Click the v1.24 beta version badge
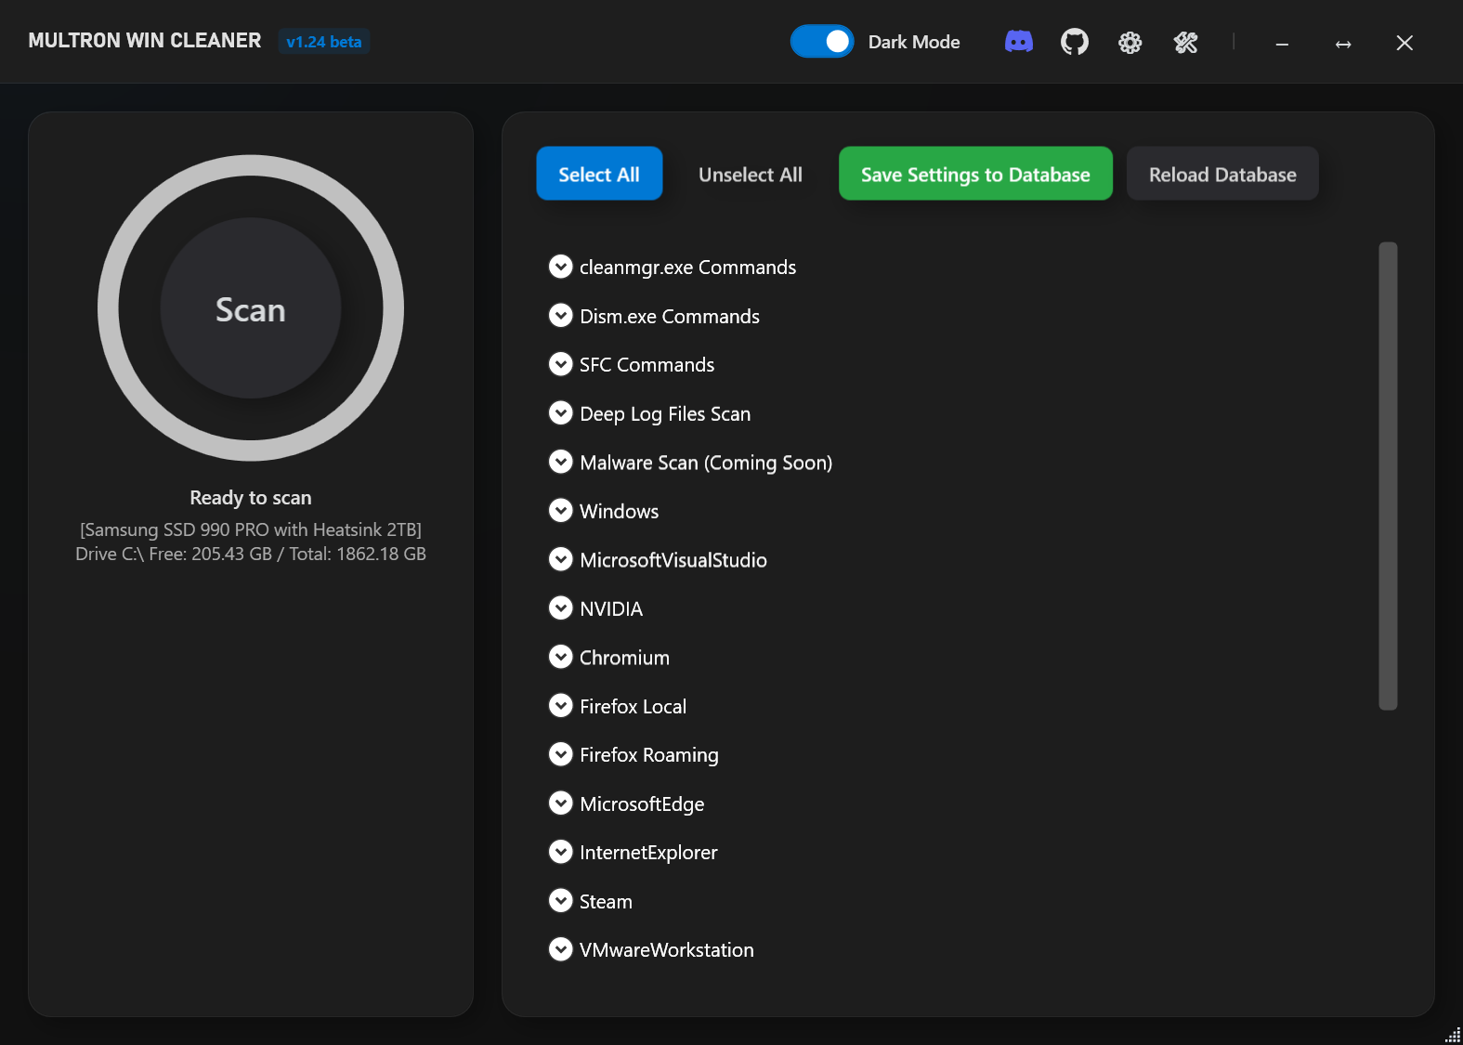The height and width of the screenshot is (1045, 1463). 324,42
